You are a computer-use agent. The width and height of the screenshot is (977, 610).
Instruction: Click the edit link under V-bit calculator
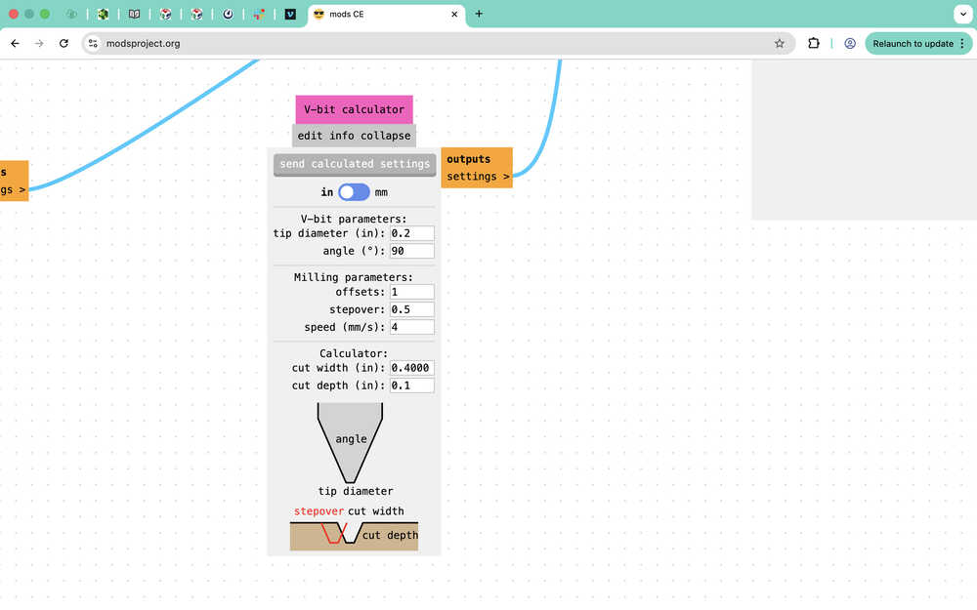(310, 136)
